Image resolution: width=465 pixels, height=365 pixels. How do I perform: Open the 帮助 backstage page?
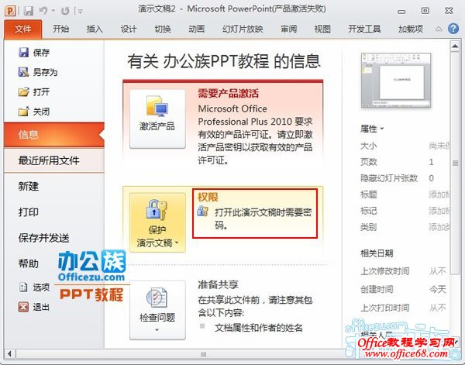tap(29, 263)
